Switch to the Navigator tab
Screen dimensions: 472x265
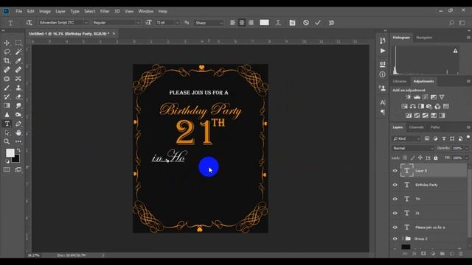(424, 38)
